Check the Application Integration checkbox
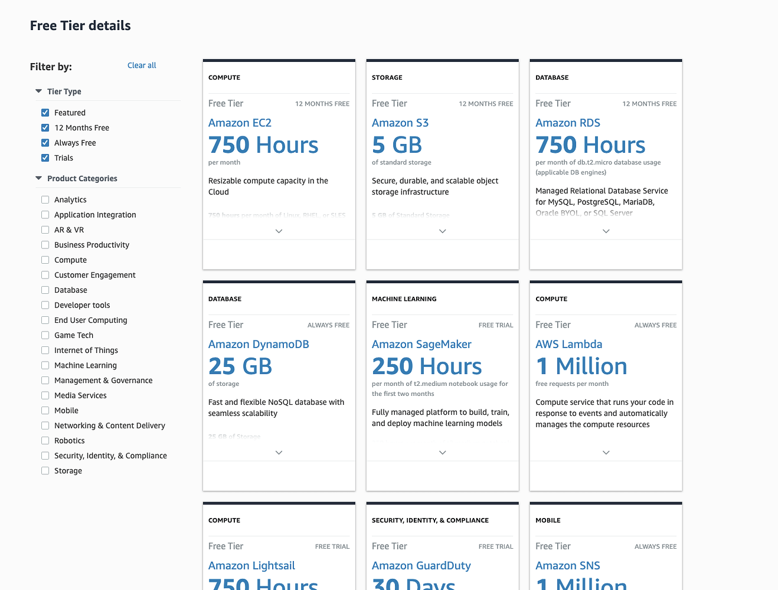 click(45, 215)
